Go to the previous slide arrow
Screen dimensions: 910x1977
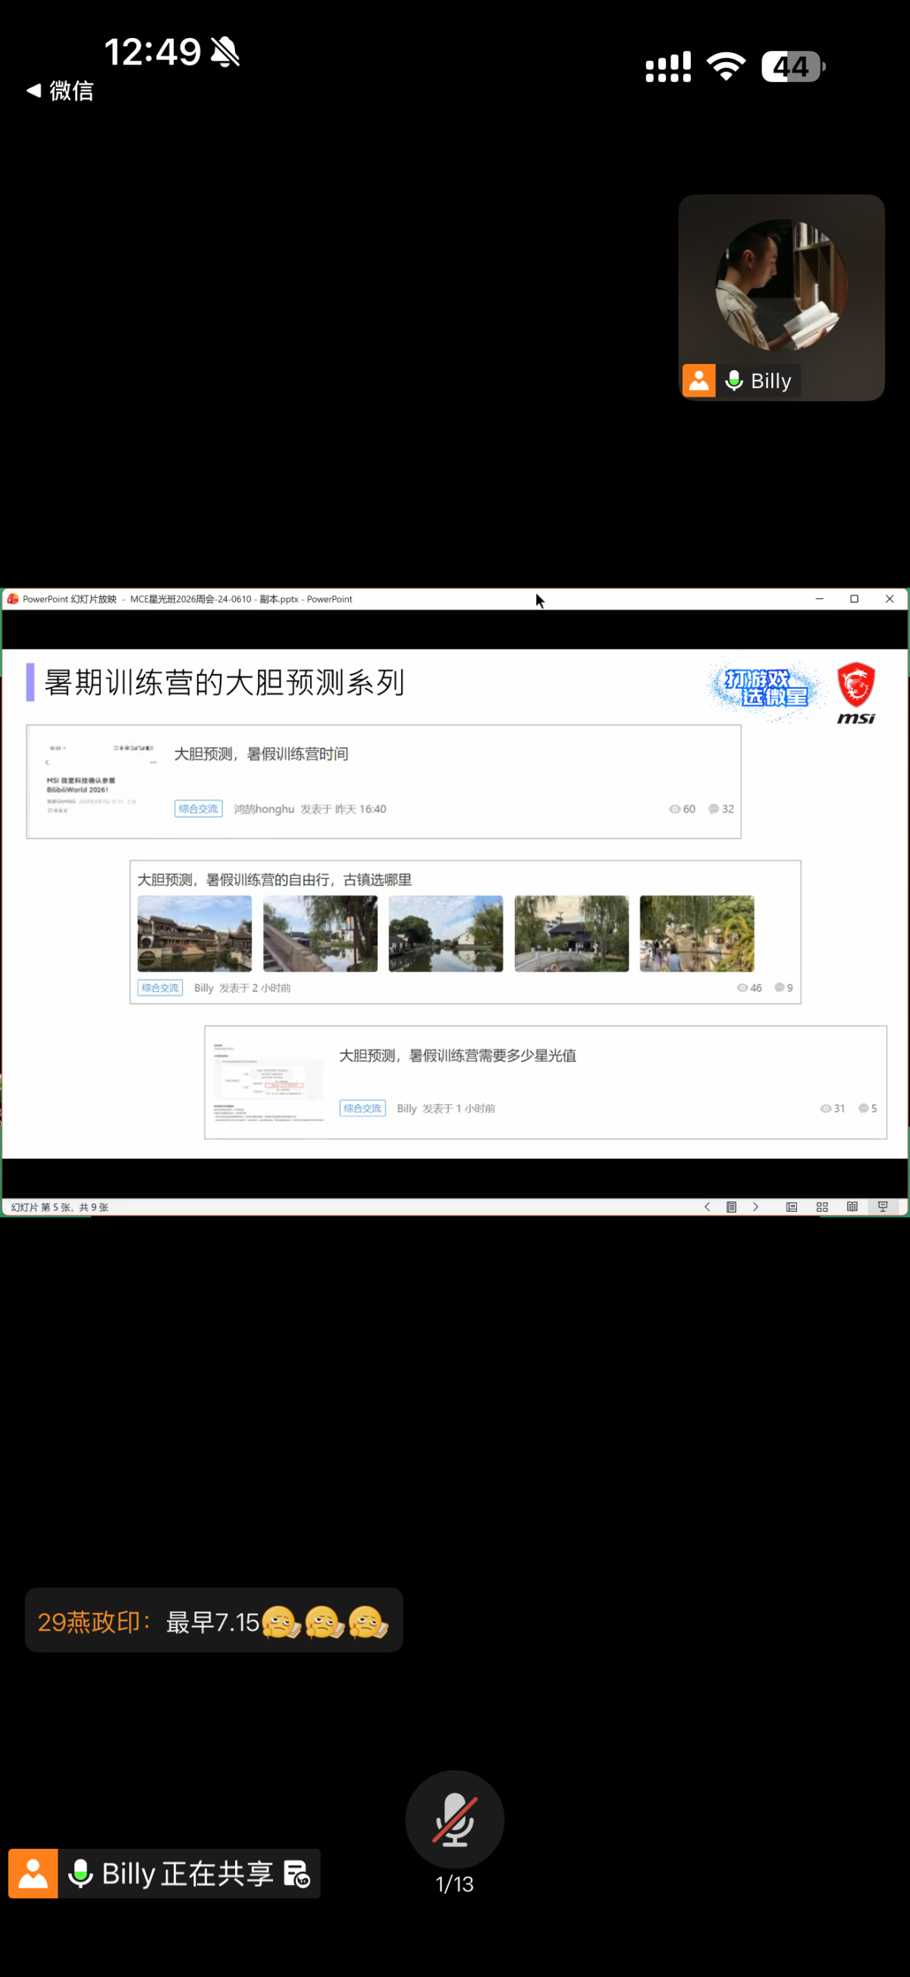[707, 1207]
